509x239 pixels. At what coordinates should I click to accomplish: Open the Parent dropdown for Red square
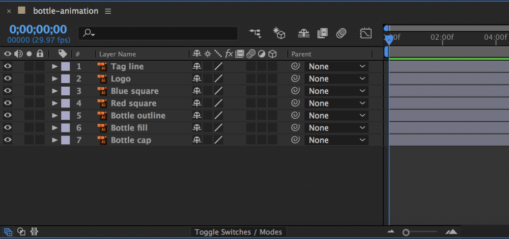click(x=336, y=103)
